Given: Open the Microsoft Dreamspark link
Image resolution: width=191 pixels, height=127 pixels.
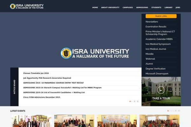Looking at the screenshot, I should 157,74.
